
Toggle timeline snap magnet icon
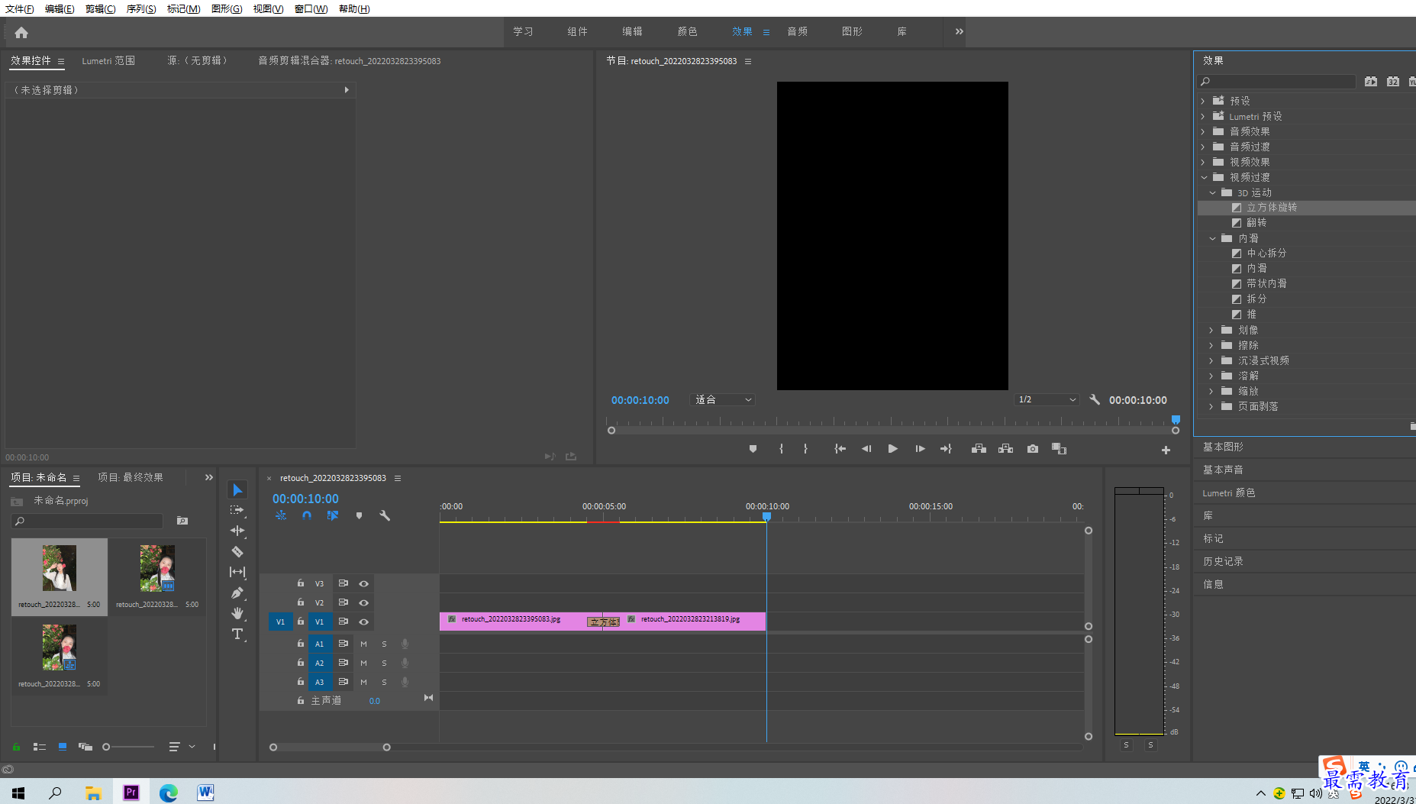point(307,516)
